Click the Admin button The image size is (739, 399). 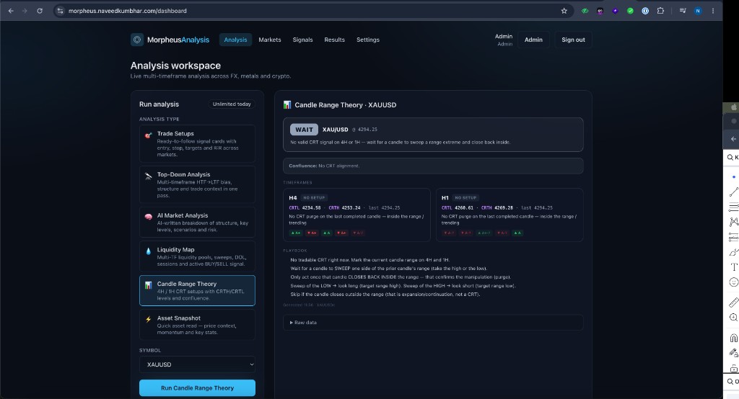pyautogui.click(x=533, y=40)
